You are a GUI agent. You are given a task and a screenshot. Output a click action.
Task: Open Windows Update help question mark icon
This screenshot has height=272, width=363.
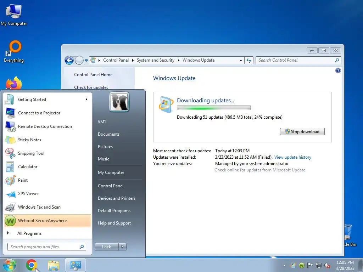click(338, 70)
